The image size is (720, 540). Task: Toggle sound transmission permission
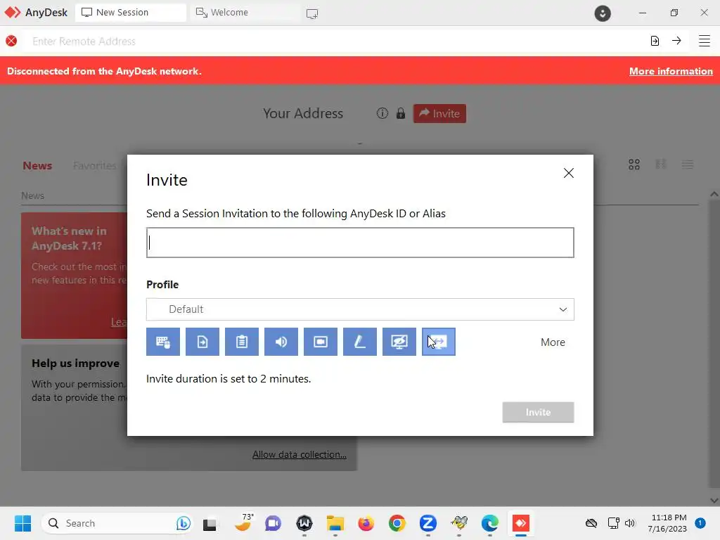coord(281,342)
